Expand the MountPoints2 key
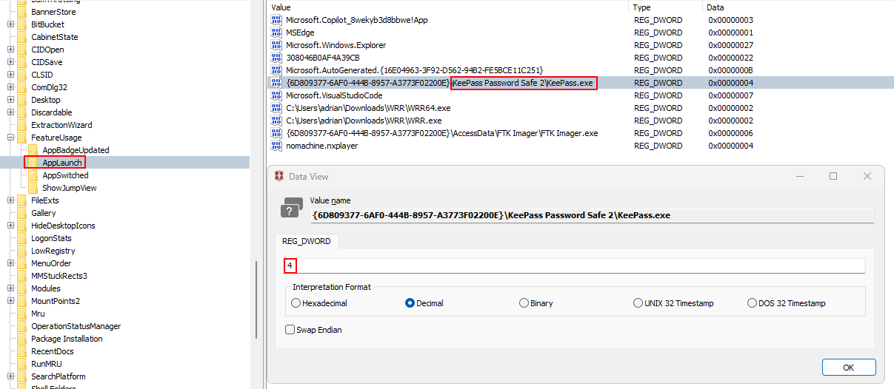 pos(10,301)
